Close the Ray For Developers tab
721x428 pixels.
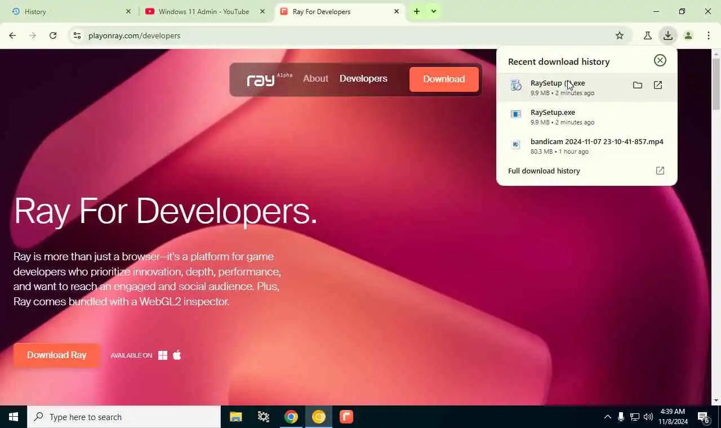(397, 11)
